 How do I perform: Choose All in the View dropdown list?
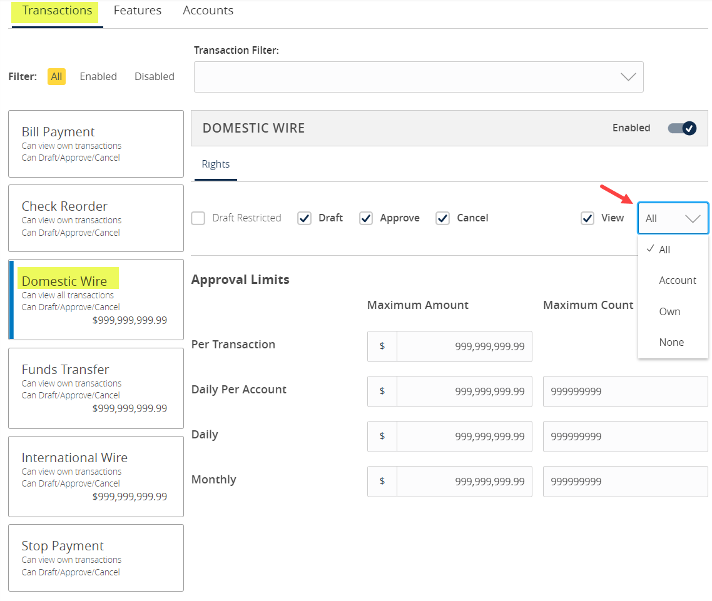pyautogui.click(x=673, y=250)
